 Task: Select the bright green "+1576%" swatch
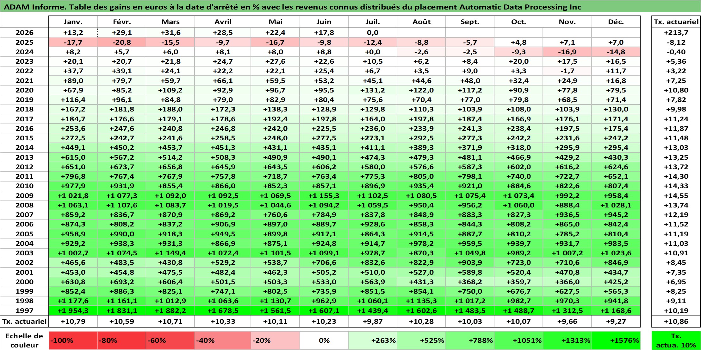[x=616, y=340]
